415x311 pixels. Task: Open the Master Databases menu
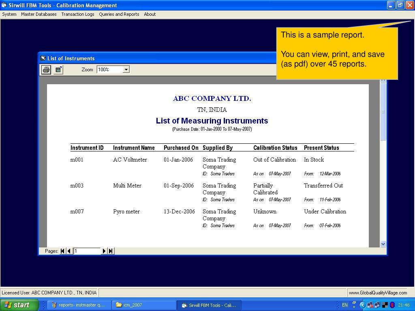pyautogui.click(x=39, y=14)
